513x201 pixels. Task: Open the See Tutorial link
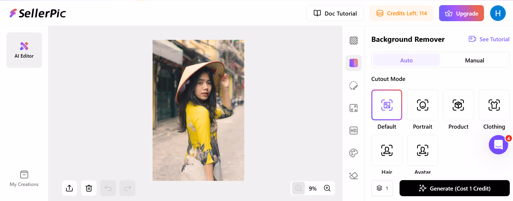(489, 39)
